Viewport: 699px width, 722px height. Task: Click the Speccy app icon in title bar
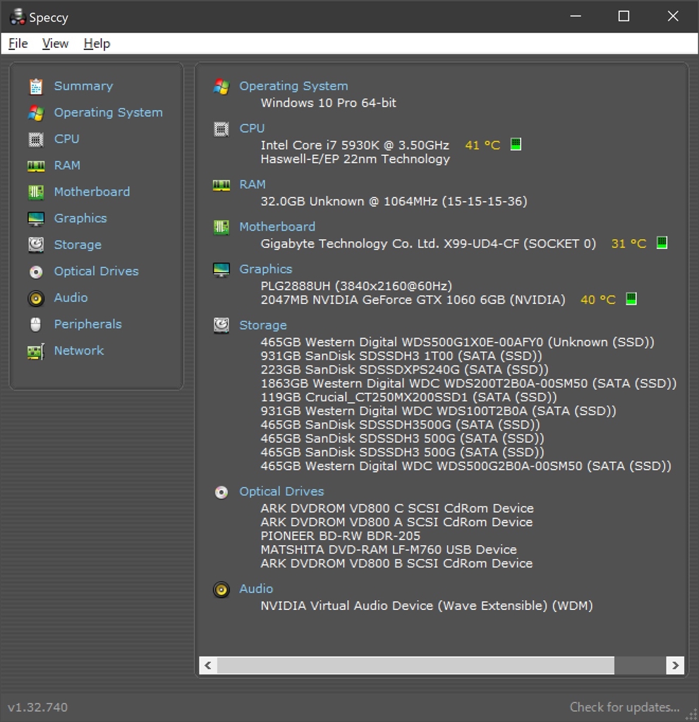click(18, 17)
